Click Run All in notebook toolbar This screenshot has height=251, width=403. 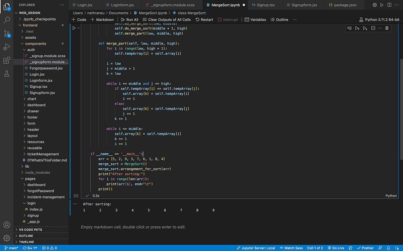click(130, 19)
